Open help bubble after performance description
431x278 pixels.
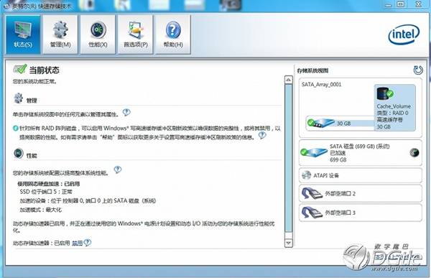(x=118, y=170)
